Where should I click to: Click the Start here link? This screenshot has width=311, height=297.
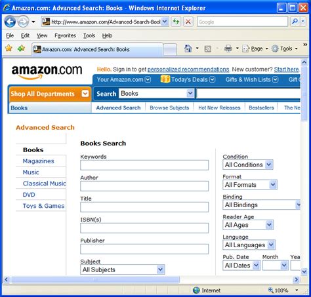[286, 69]
